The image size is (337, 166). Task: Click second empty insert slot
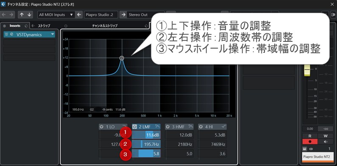click(x=29, y=50)
